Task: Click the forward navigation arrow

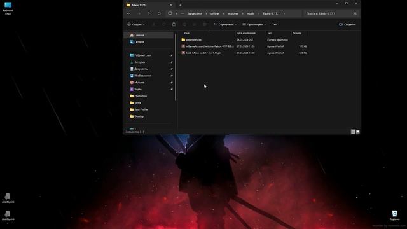Action: (139, 13)
